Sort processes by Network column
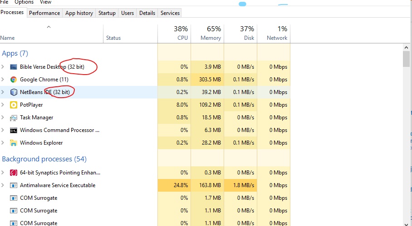Viewport: 412px width, 226px height. (x=274, y=33)
